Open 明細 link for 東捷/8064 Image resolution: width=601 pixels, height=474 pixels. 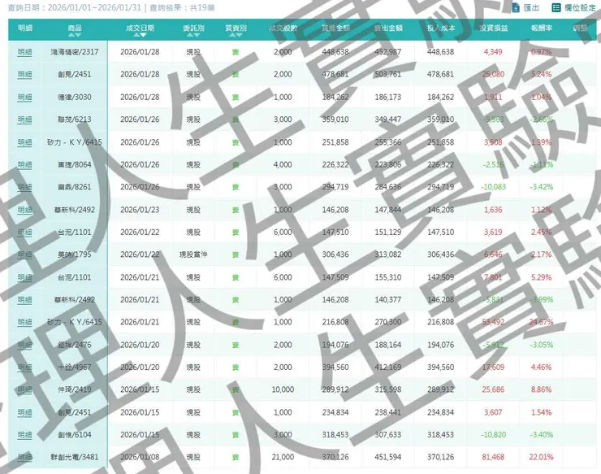coord(24,165)
